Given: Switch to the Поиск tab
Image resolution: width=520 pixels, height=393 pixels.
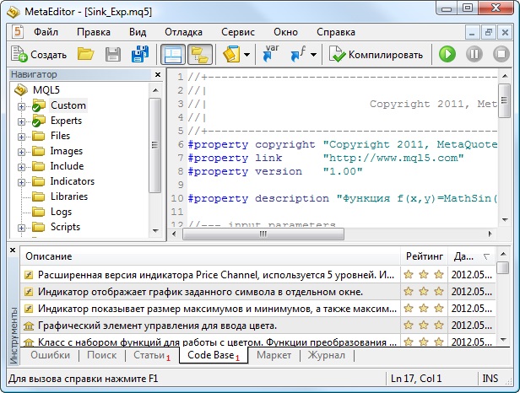Looking at the screenshot, I should (102, 355).
